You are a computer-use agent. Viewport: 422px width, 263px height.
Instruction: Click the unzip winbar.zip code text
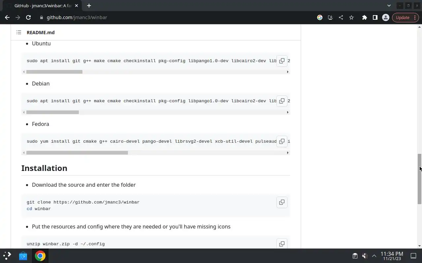pos(66,244)
